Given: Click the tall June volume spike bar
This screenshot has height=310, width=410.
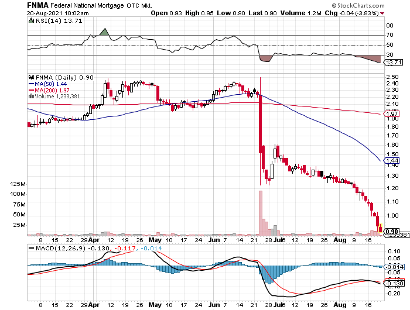Looking at the screenshot, I should click(261, 212).
